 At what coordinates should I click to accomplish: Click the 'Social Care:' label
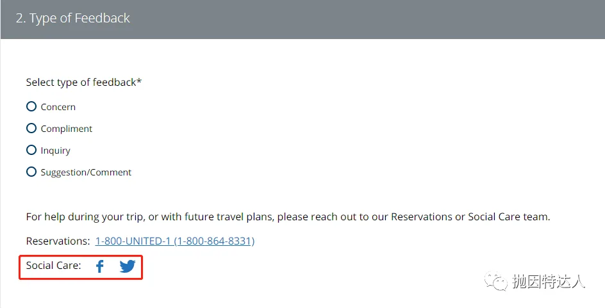pyautogui.click(x=54, y=266)
